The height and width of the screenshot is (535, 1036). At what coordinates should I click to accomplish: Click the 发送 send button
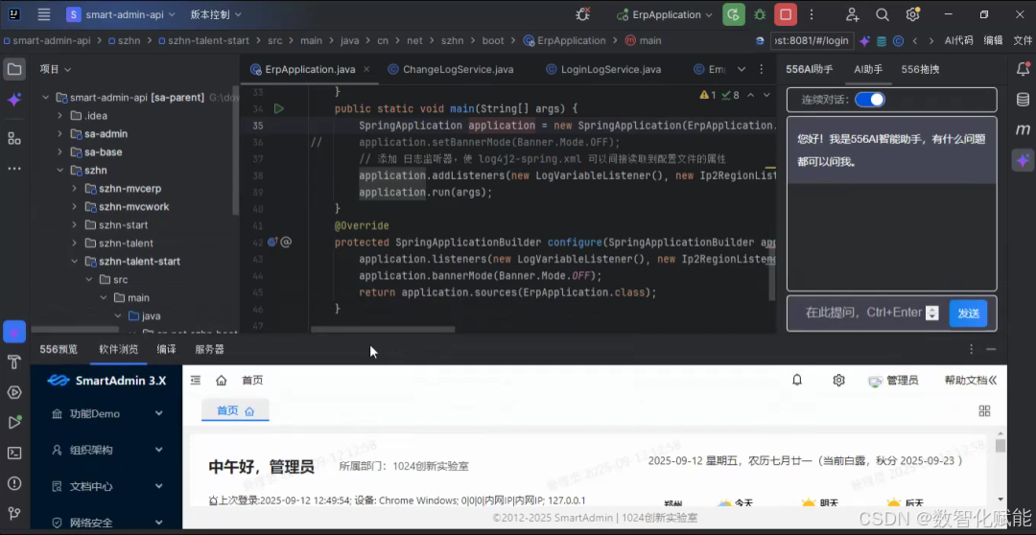pos(968,314)
